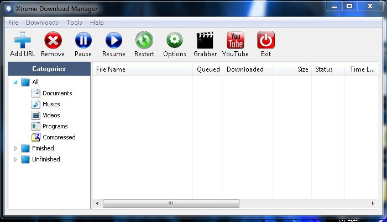Expand the Finished category node

tap(15, 148)
